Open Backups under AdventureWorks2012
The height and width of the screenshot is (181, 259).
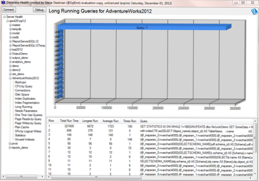click(21, 82)
